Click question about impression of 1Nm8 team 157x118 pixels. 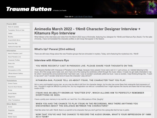tap(93, 115)
